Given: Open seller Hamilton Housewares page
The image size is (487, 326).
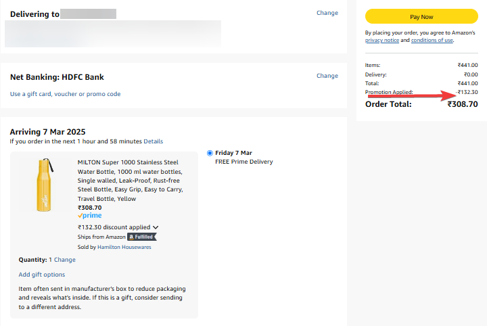Looking at the screenshot, I should [124, 247].
